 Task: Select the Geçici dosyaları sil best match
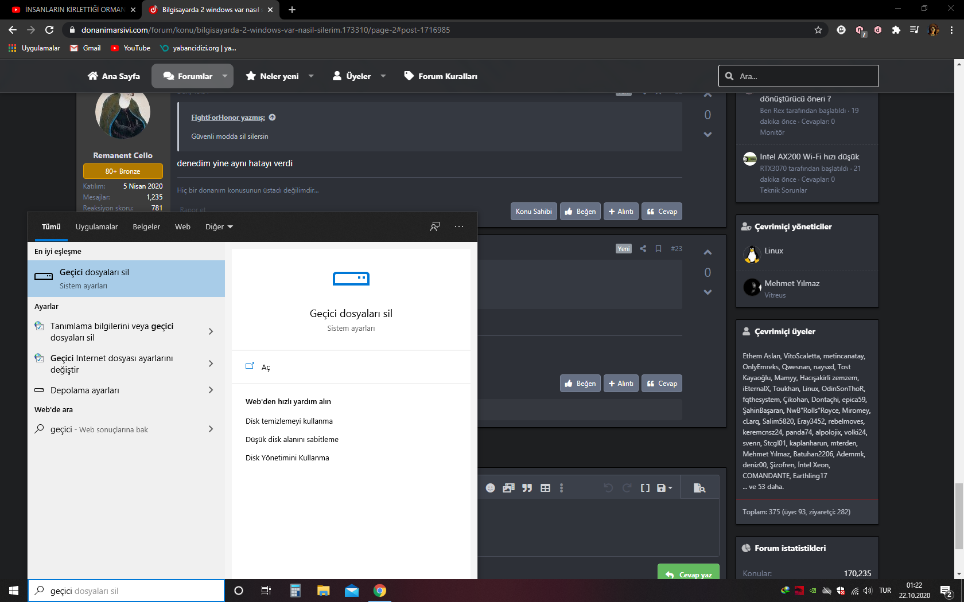pyautogui.click(x=126, y=279)
